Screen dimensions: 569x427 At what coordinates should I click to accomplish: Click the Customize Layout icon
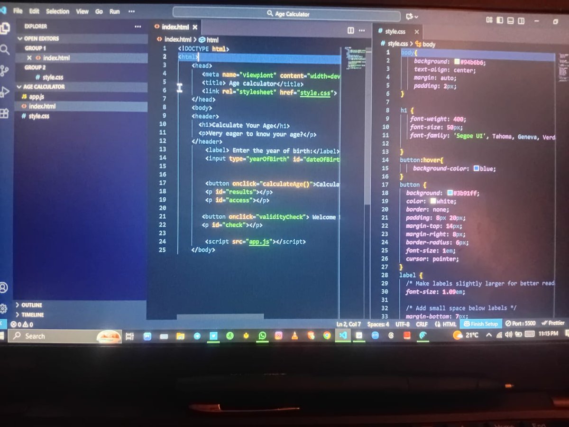tap(489, 20)
